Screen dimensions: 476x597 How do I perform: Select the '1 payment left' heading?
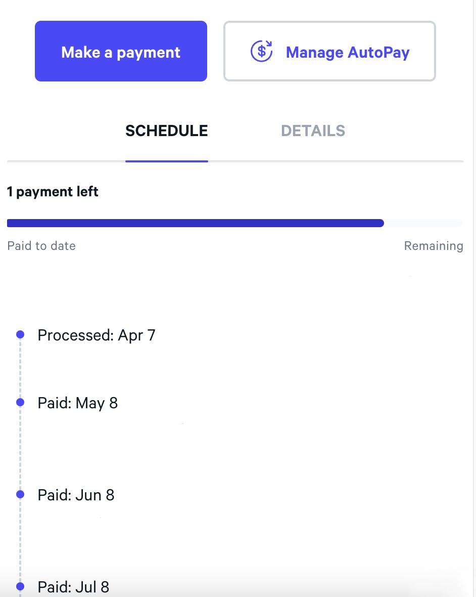point(53,192)
